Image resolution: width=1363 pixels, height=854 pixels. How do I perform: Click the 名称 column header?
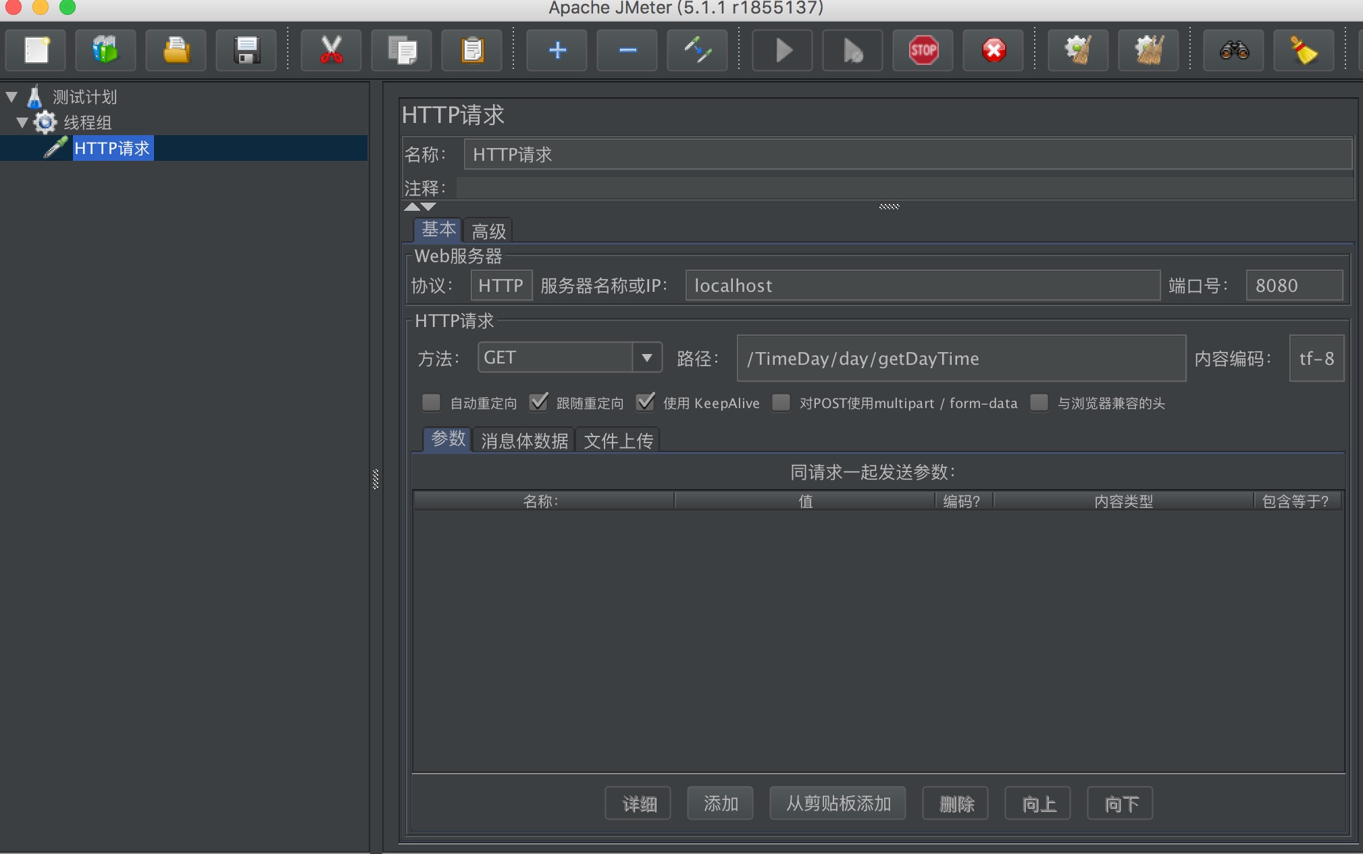tap(543, 501)
